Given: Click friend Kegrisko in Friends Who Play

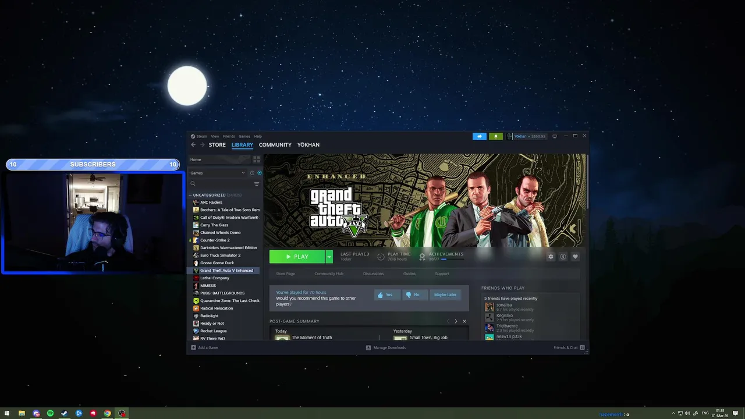Looking at the screenshot, I should pos(505,315).
